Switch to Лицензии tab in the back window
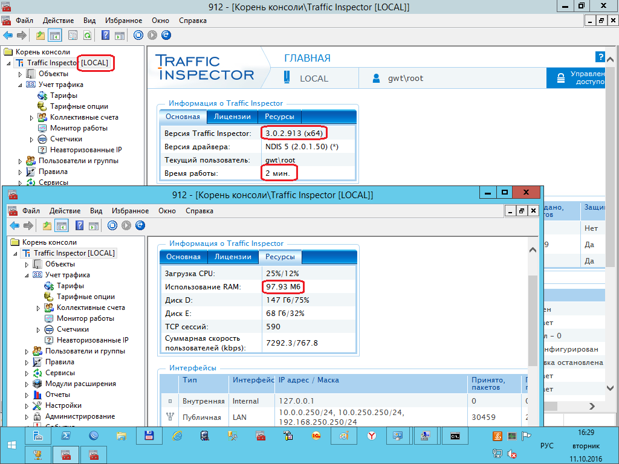The image size is (619, 464). click(x=232, y=117)
